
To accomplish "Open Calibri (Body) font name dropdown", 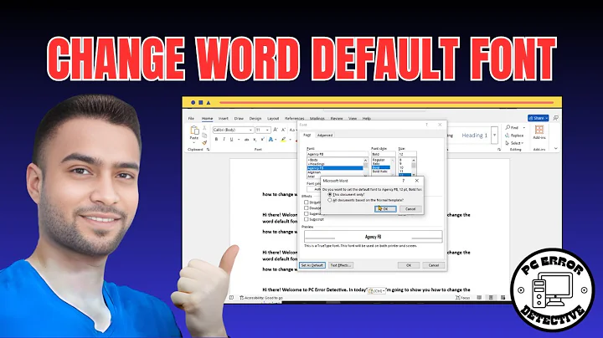I will pyautogui.click(x=250, y=130).
